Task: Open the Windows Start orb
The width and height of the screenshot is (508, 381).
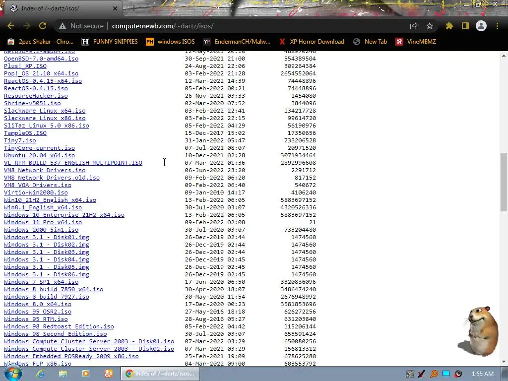Action: coord(13,374)
